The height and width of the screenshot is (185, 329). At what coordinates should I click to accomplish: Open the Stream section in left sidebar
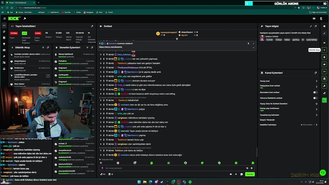pos(4,25)
